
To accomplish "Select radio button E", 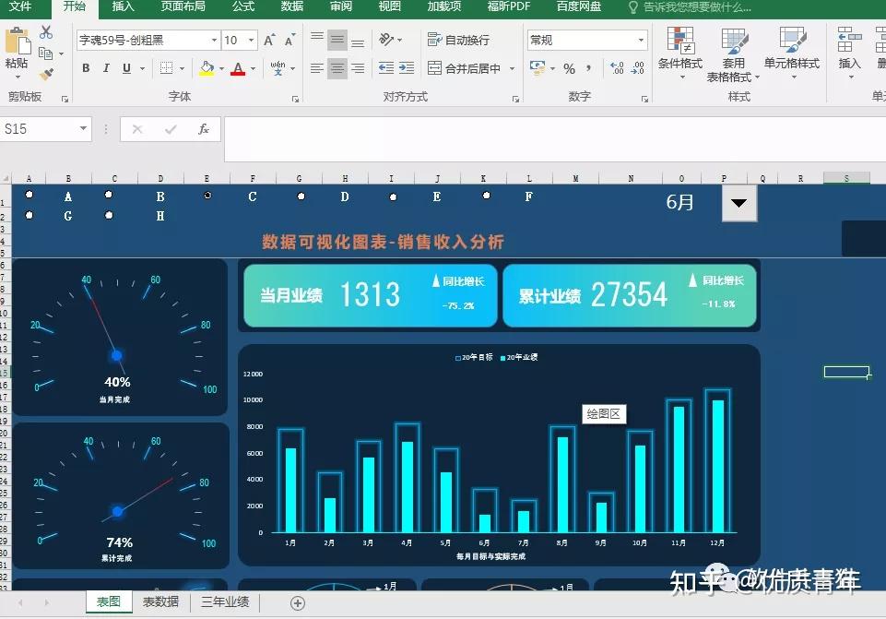I will coord(394,197).
